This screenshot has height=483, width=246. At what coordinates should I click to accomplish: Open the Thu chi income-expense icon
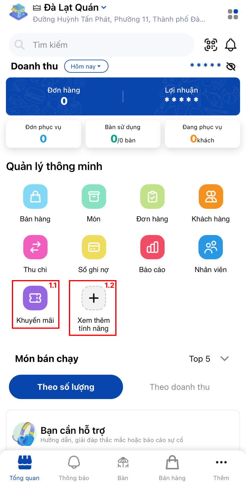[35, 247]
